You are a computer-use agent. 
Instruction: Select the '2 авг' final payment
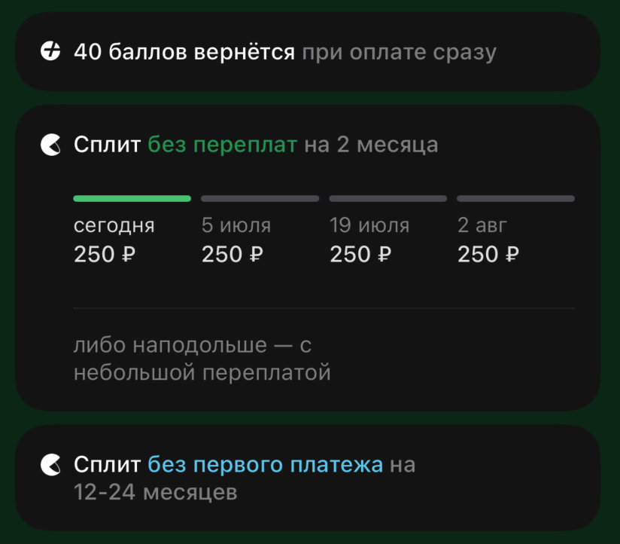(x=488, y=241)
